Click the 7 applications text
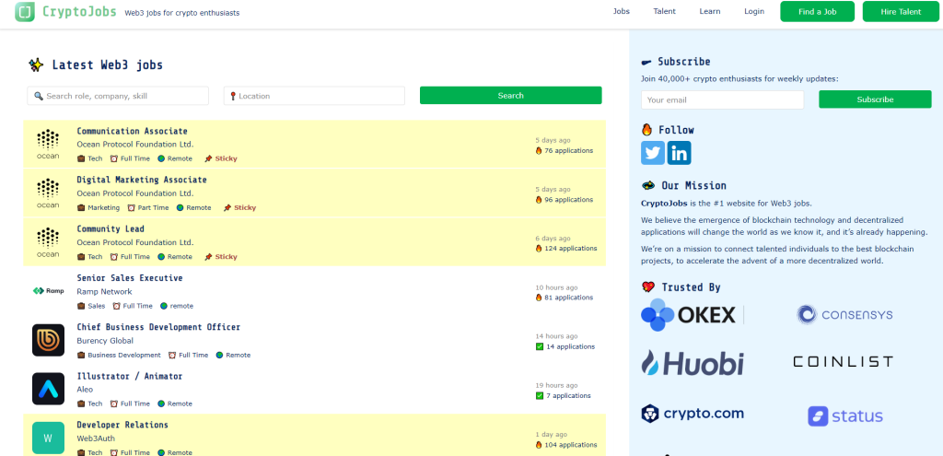943x456 pixels. 569,396
